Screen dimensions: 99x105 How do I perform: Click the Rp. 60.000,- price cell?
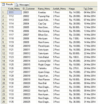coord(75,91)
